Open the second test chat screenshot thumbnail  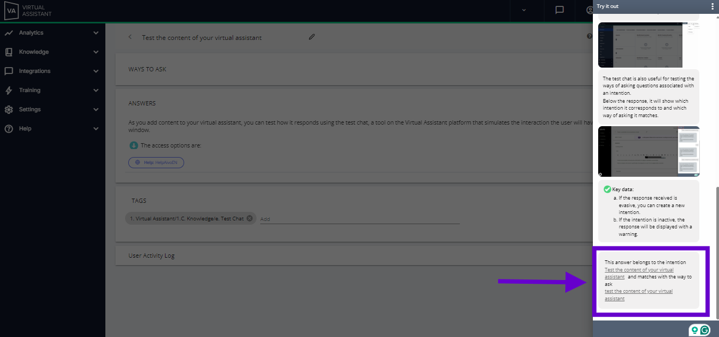[649, 151]
